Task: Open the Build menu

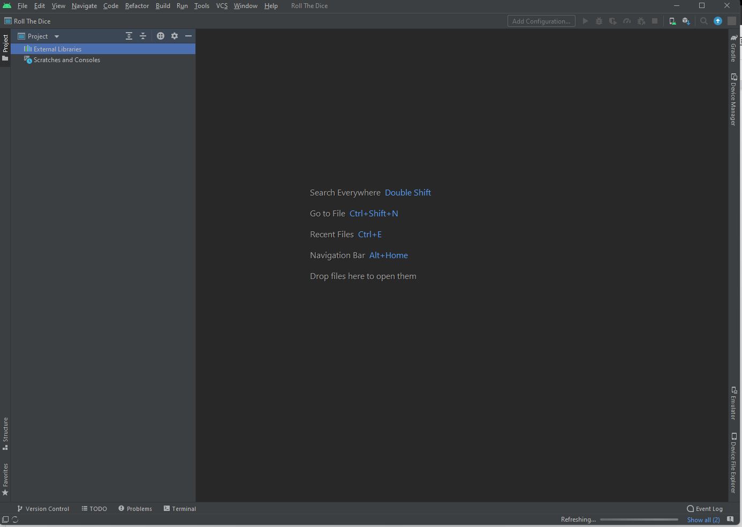Action: [163, 6]
